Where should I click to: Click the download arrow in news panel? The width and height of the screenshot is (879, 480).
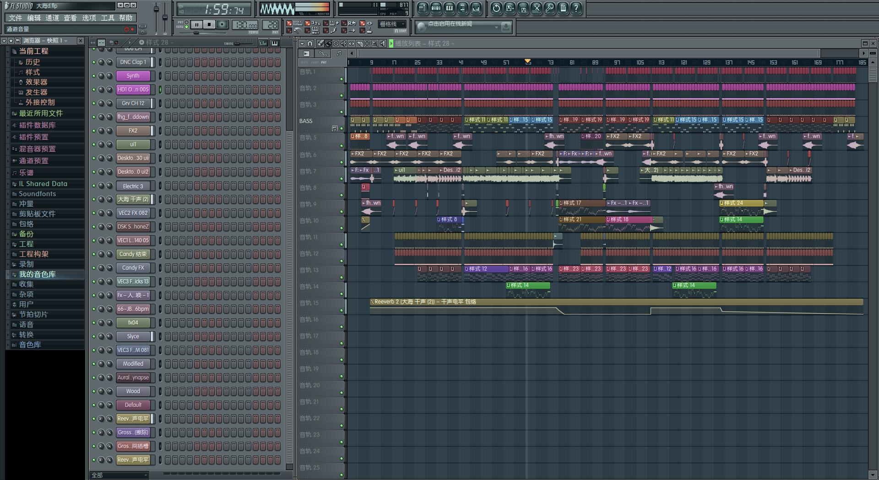click(506, 27)
